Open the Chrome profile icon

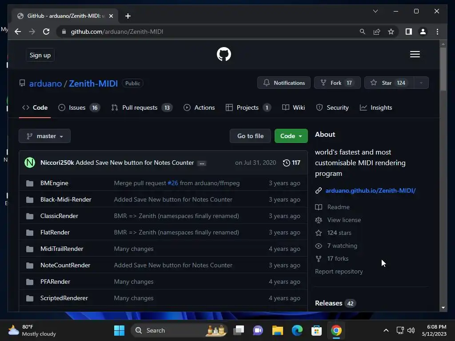click(423, 32)
